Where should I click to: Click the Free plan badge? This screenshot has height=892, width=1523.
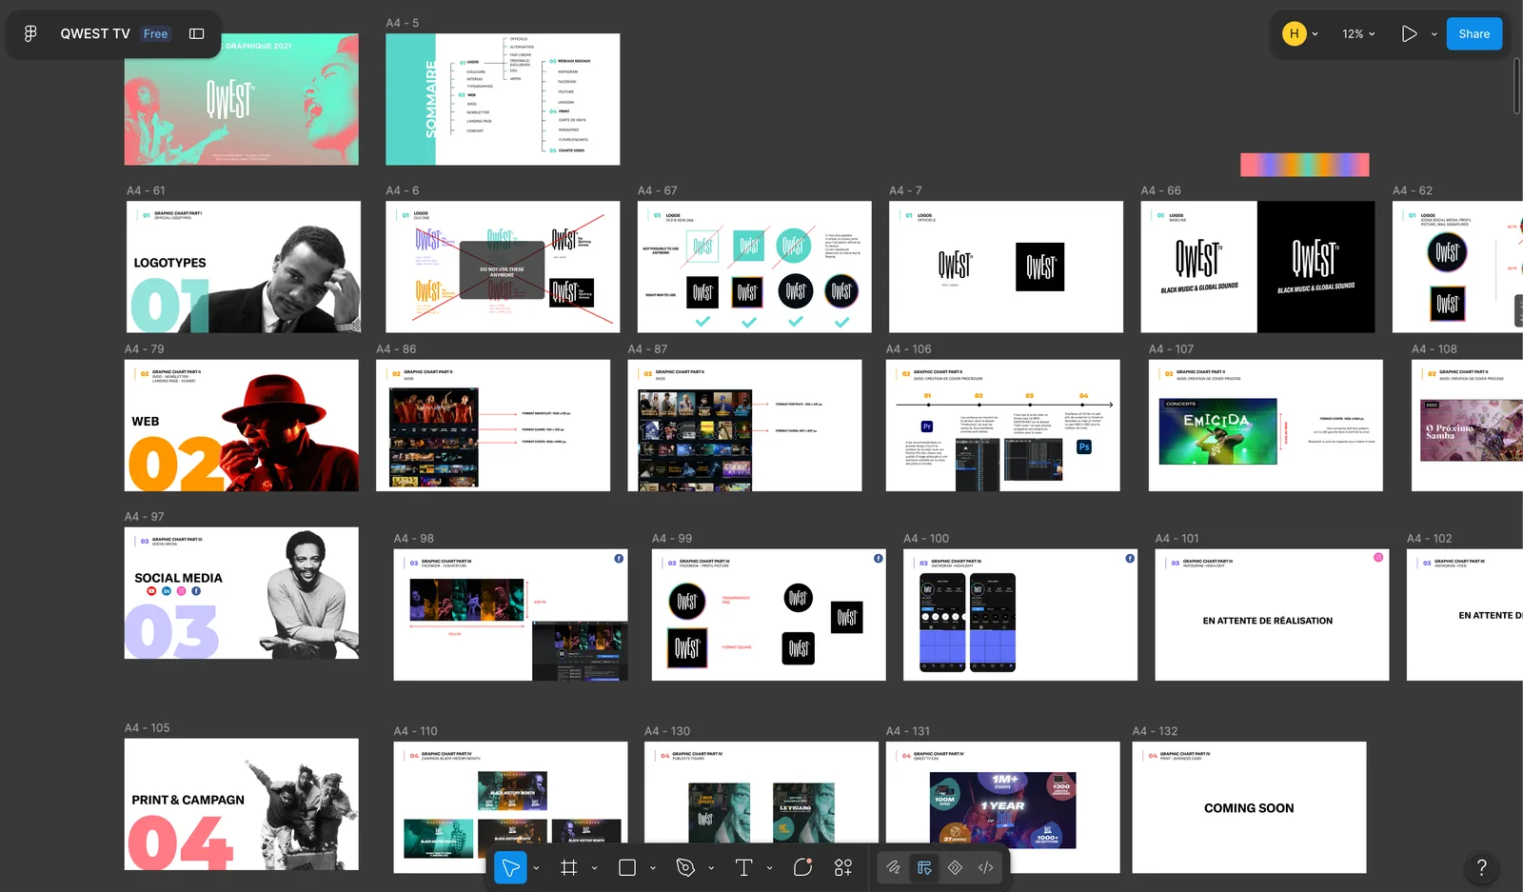pyautogui.click(x=155, y=34)
